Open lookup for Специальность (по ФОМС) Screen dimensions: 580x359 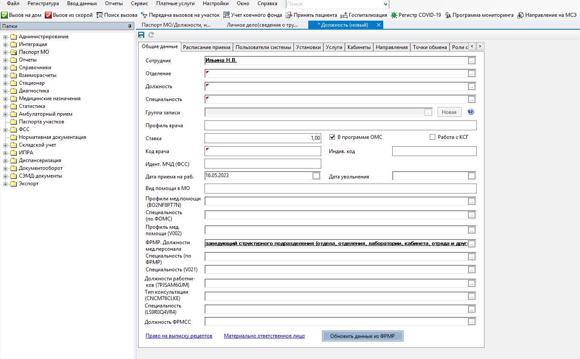[471, 215]
